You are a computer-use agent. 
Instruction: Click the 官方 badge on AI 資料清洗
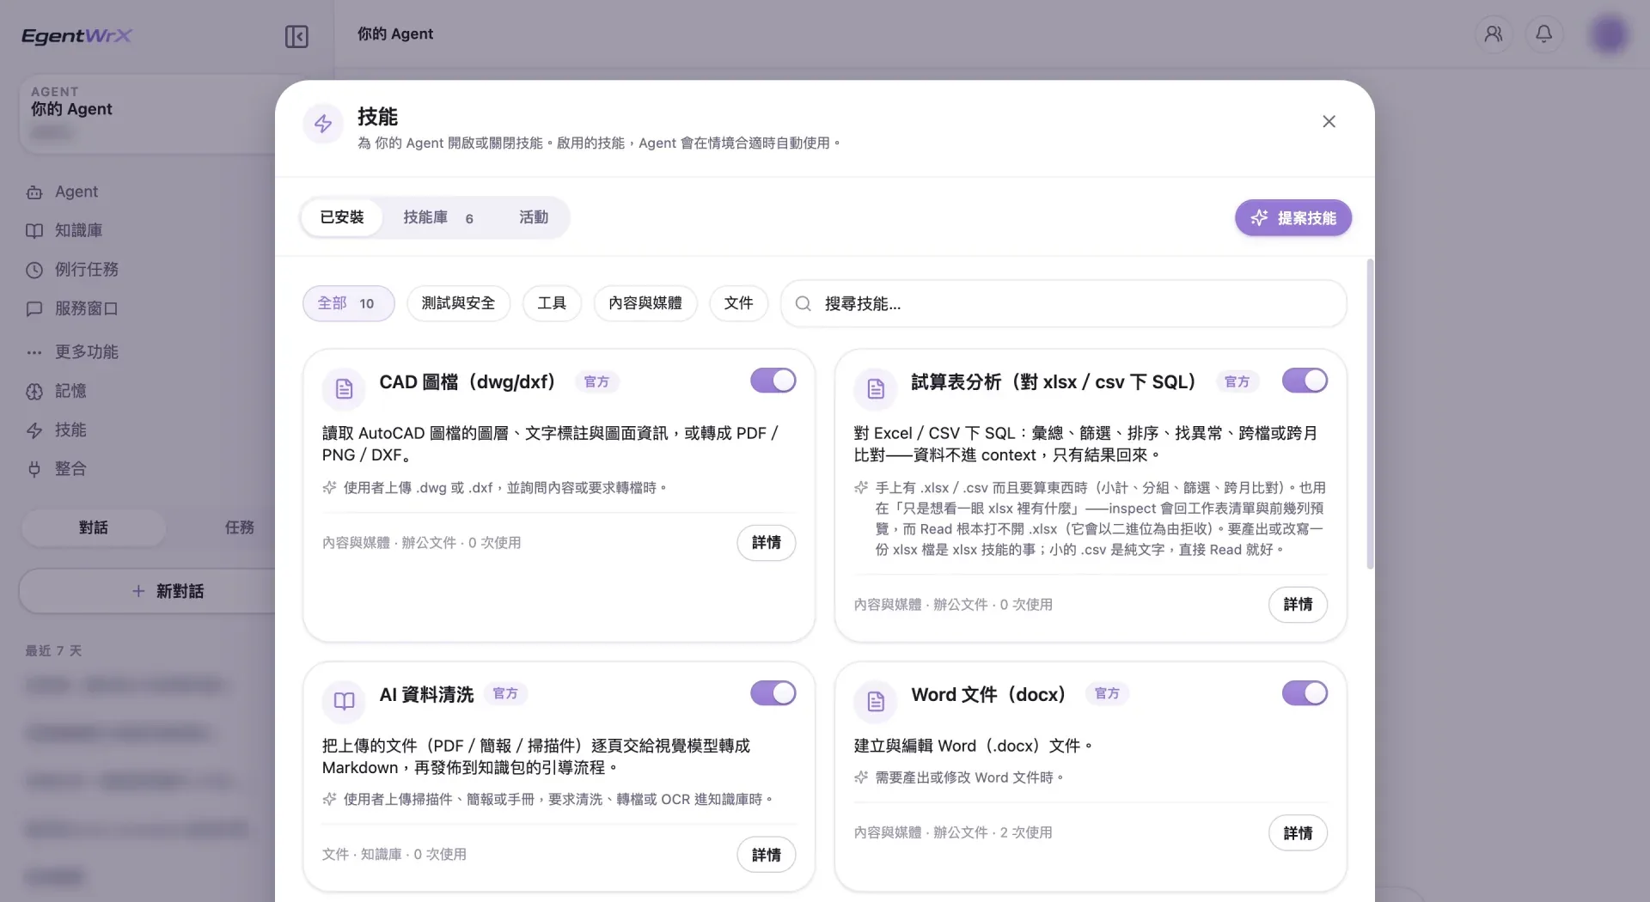click(x=505, y=693)
